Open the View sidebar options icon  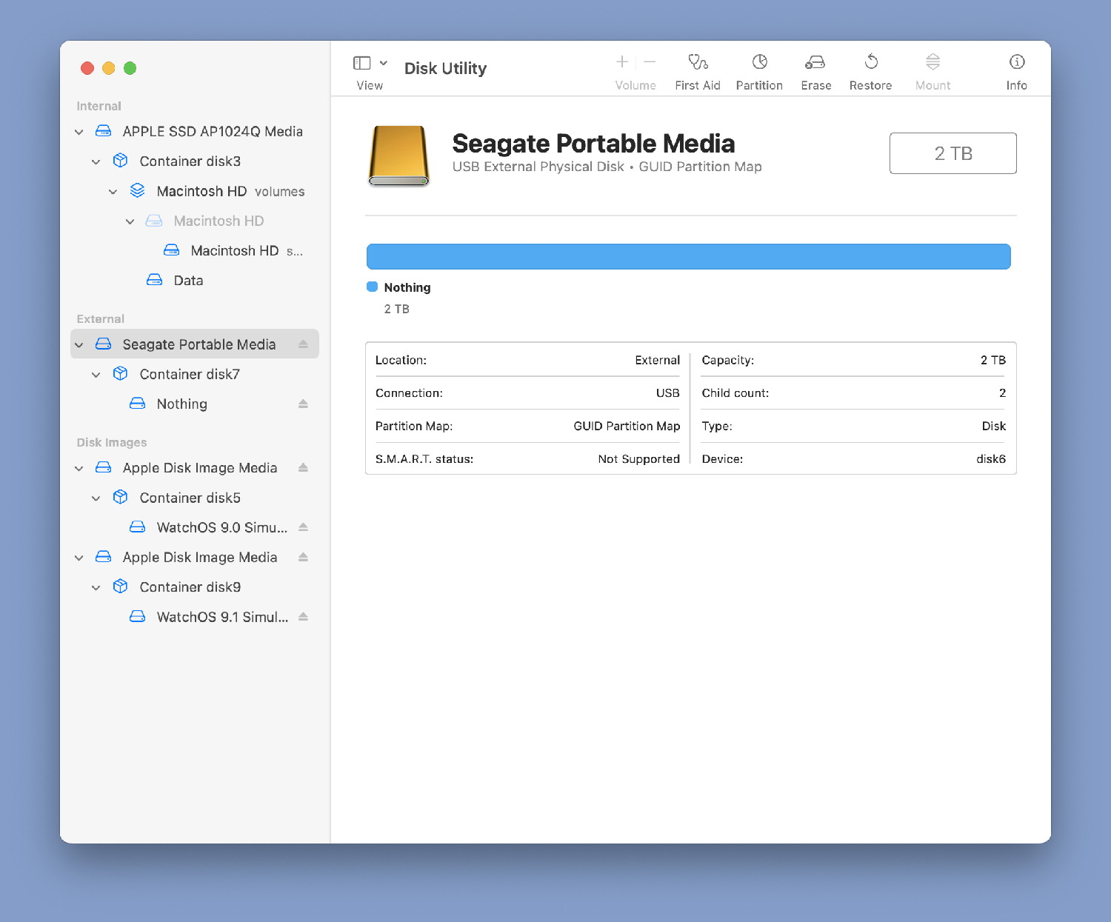click(x=361, y=63)
